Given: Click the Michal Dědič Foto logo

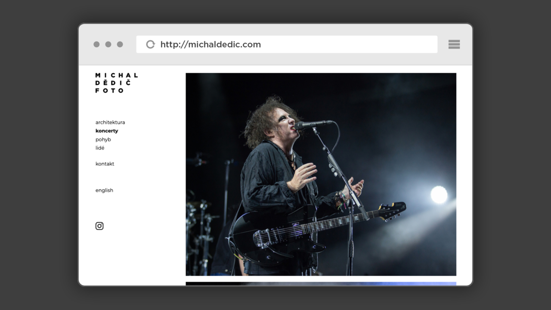Looking at the screenshot, I should tap(116, 83).
